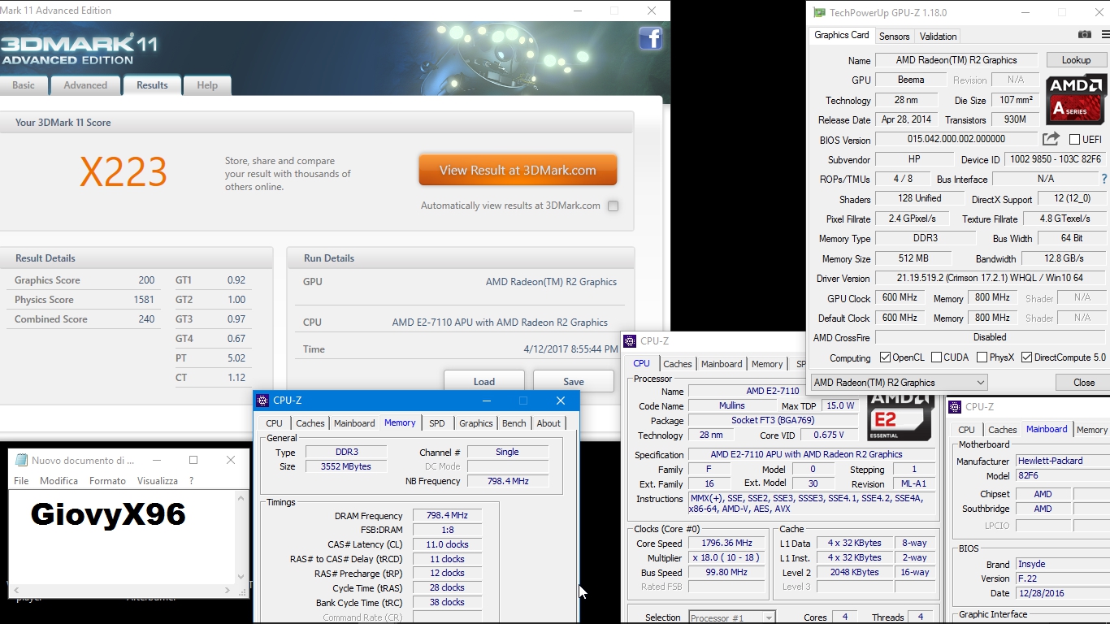Click the Notepad document icon in title bar
Screen dimensions: 1110x624
(x=20, y=460)
